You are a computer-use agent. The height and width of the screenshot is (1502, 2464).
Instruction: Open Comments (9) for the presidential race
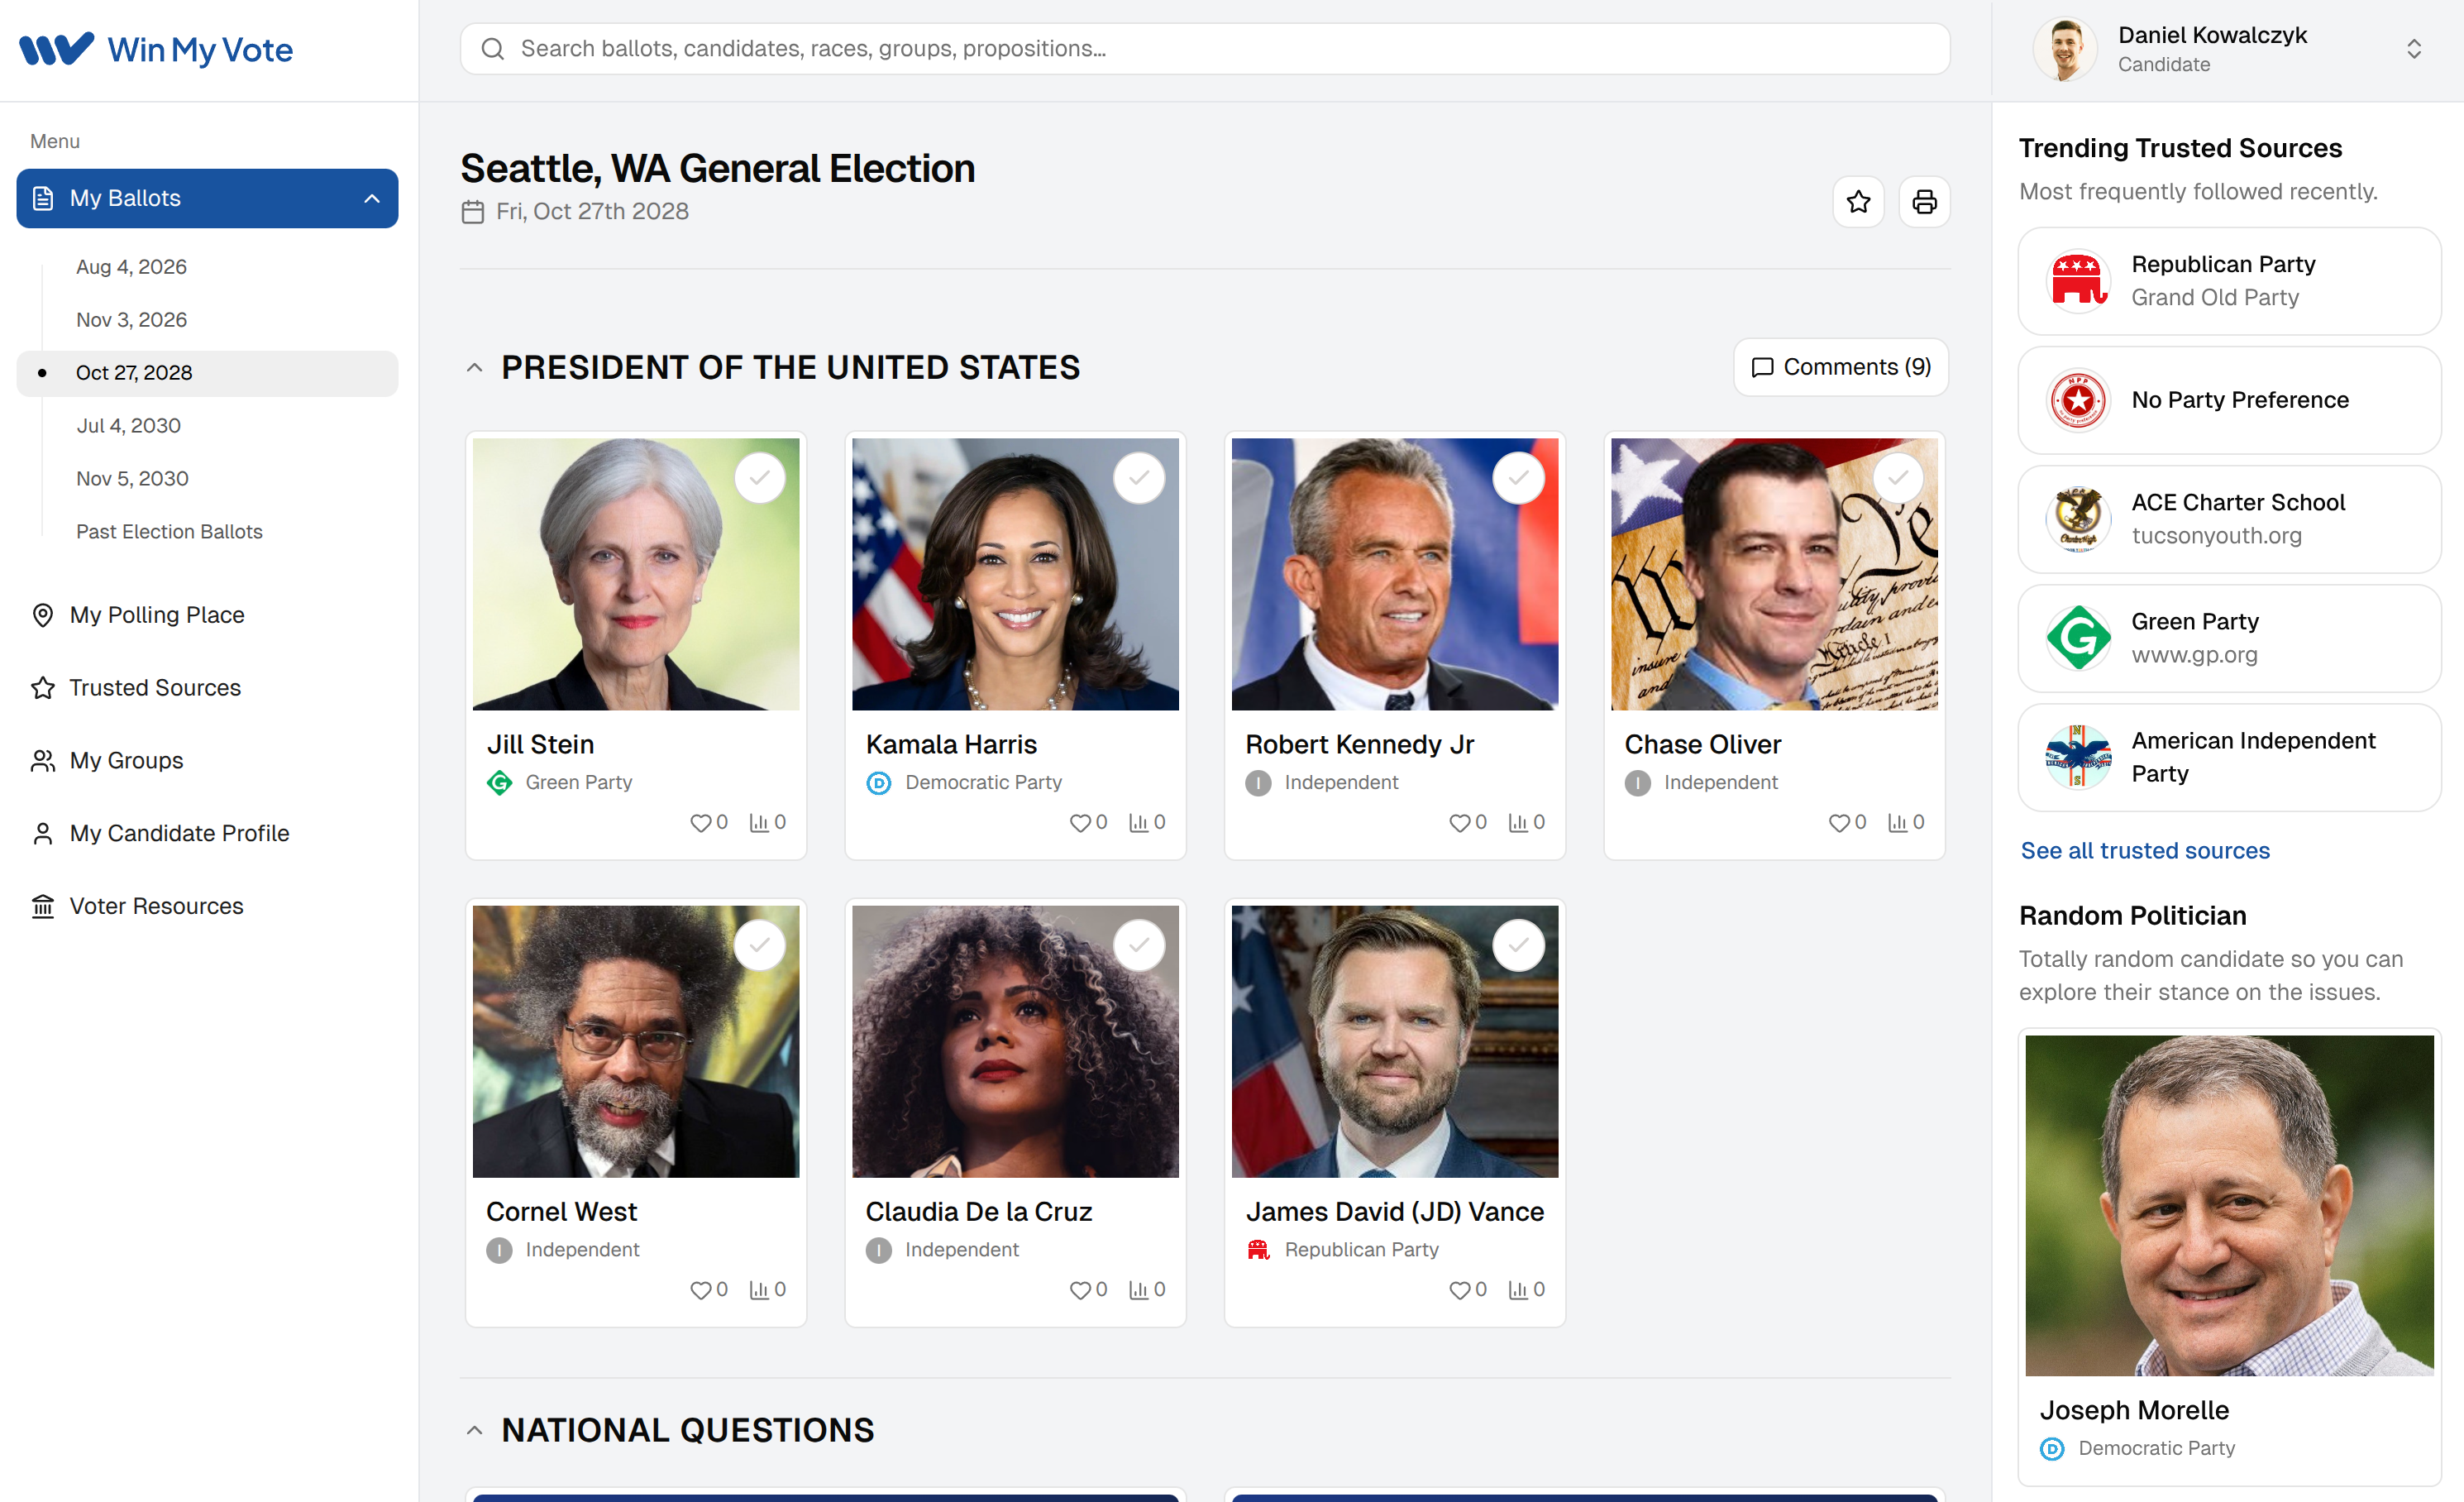coord(1840,367)
